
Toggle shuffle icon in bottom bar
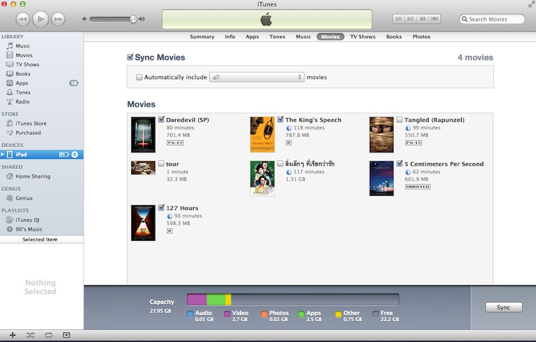[30, 335]
